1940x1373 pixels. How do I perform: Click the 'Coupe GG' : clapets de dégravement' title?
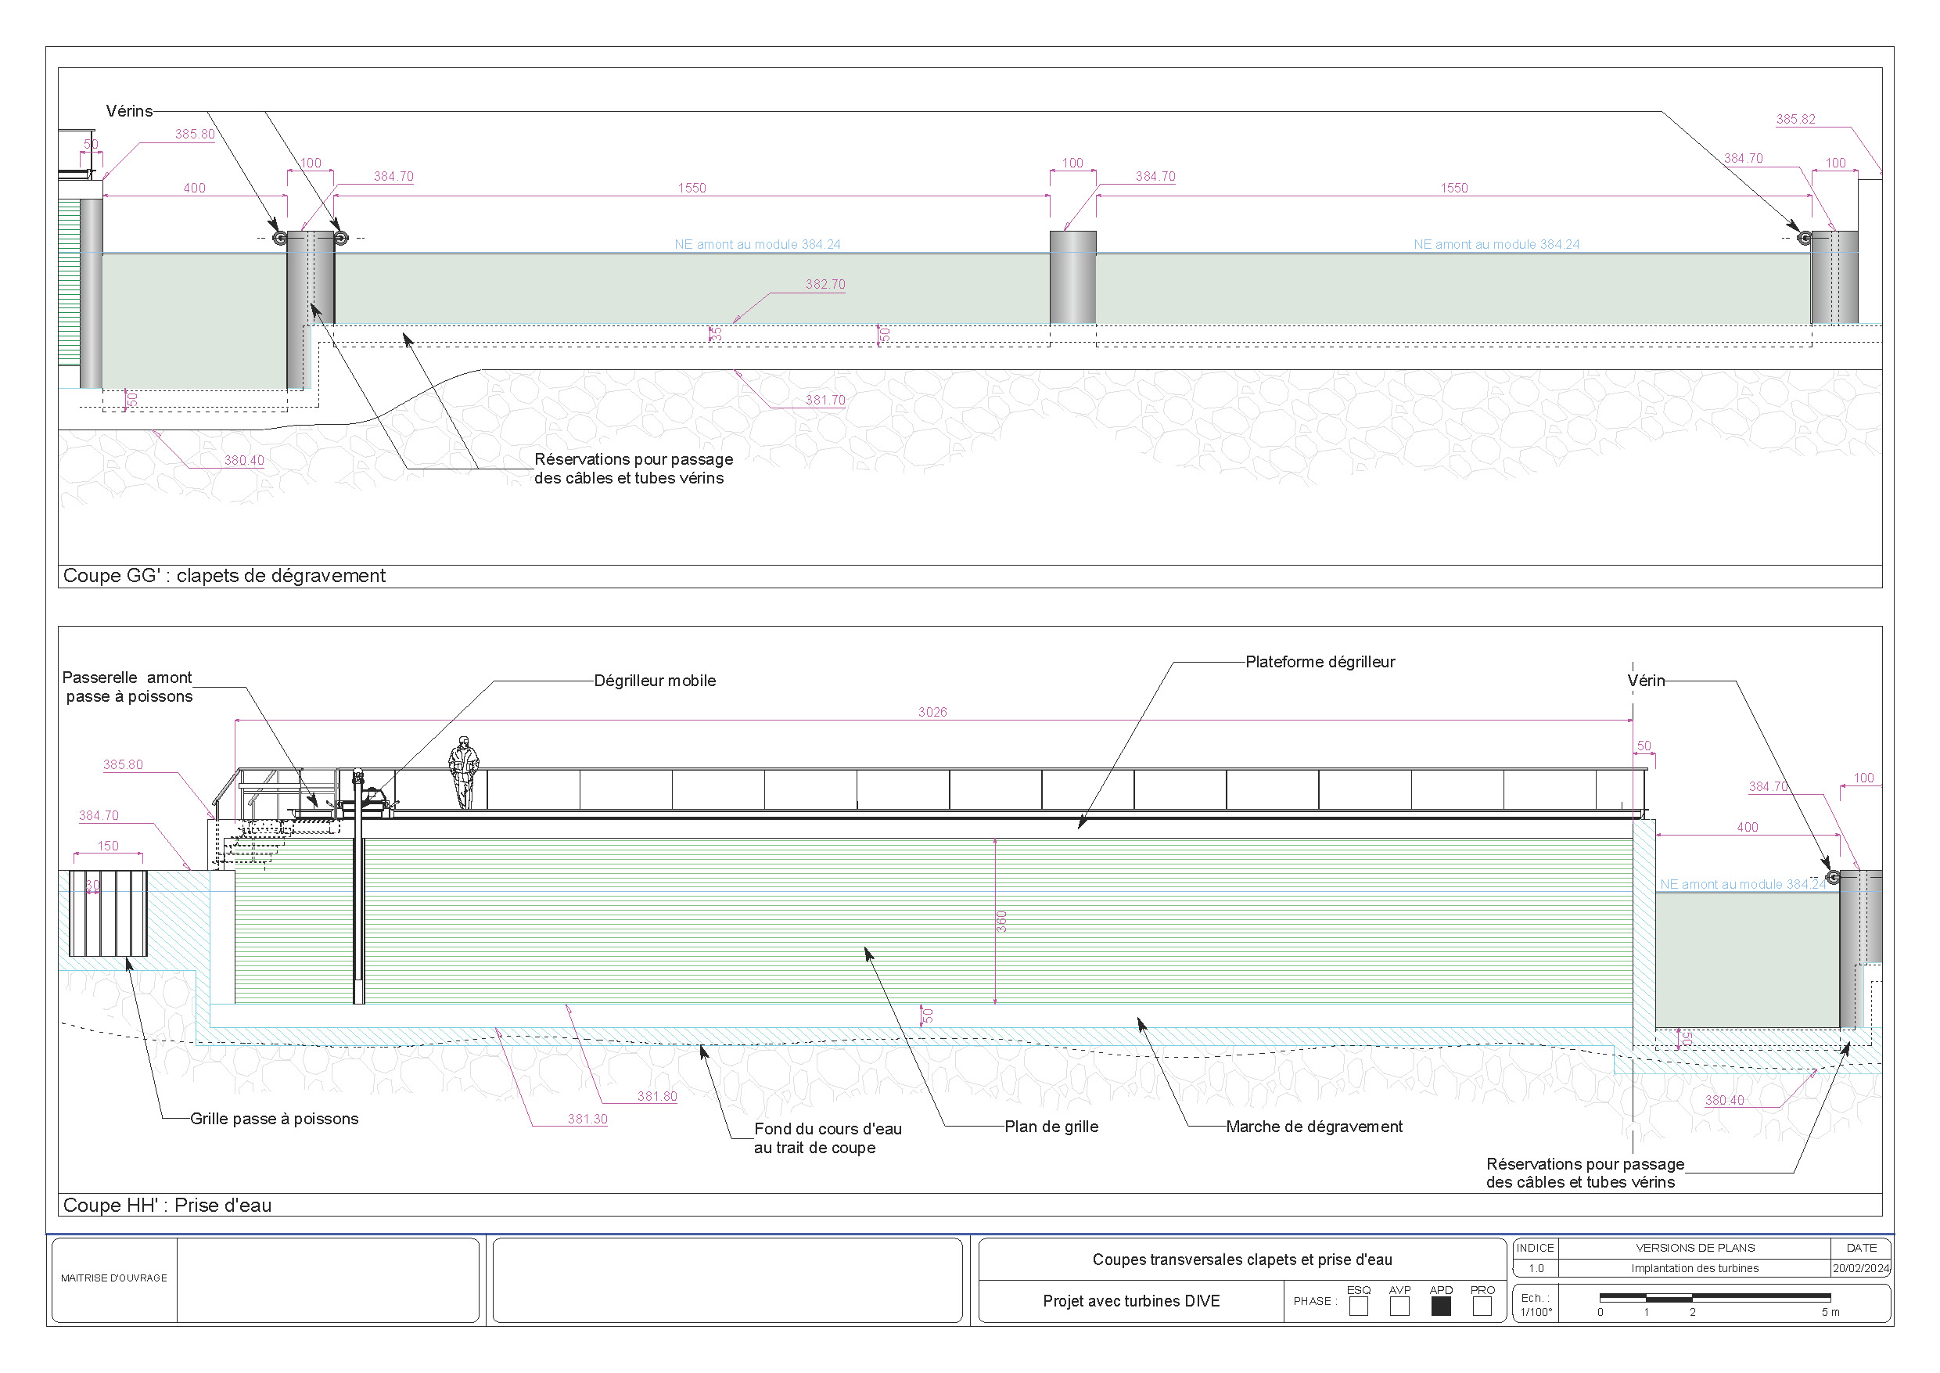224,576
